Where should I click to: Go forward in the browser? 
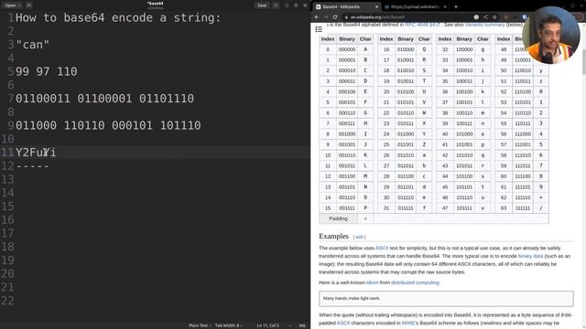[326, 17]
